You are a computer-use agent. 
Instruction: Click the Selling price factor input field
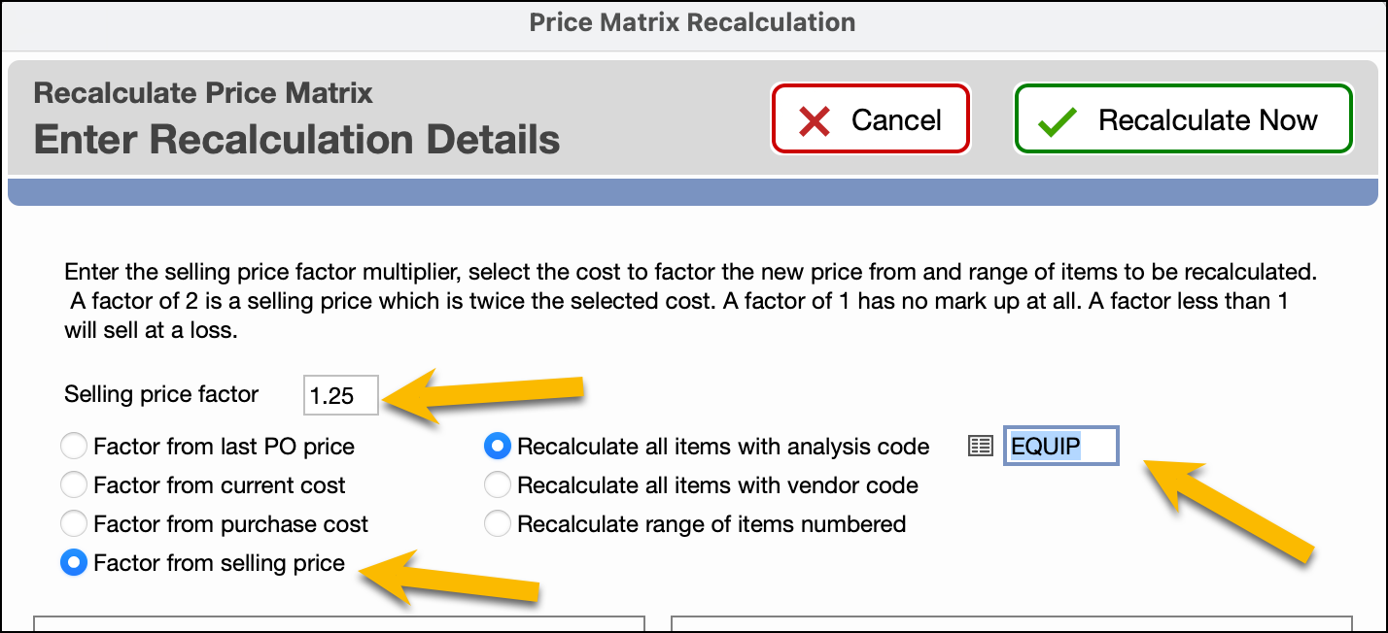340,395
